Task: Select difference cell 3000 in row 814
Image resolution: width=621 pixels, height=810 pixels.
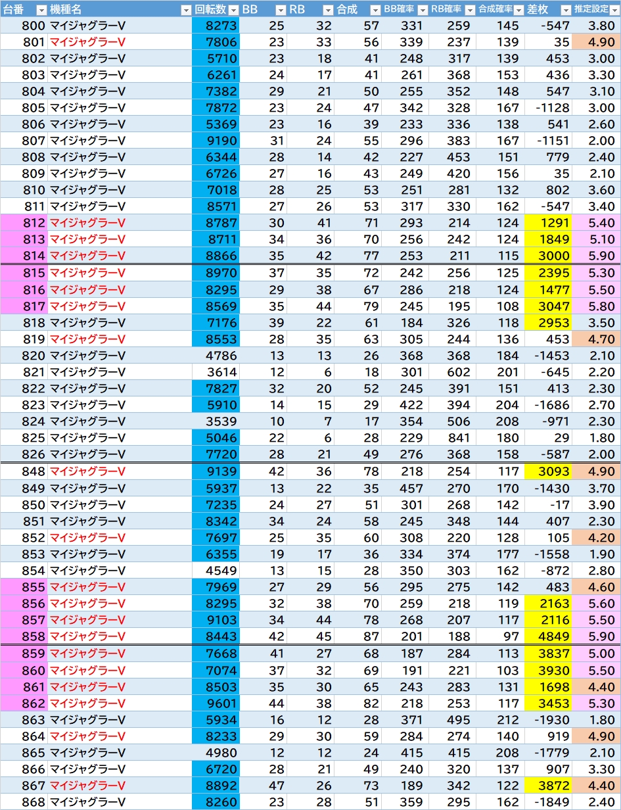Action: pyautogui.click(x=548, y=256)
